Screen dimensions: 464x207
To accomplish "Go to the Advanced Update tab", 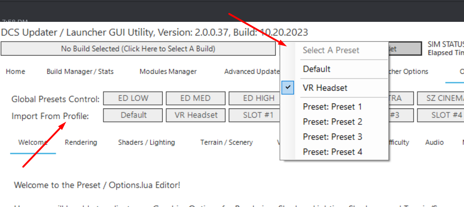I will (252, 72).
